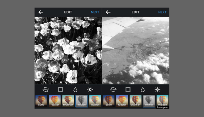Click the EDIT title on left screen
This screenshot has height=117, width=204.
[68, 12]
